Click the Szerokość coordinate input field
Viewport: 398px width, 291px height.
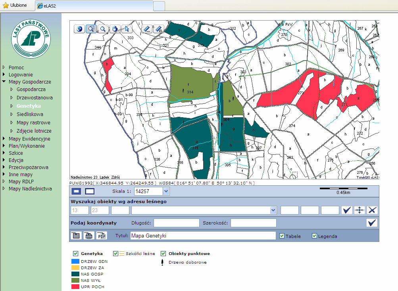point(253,223)
